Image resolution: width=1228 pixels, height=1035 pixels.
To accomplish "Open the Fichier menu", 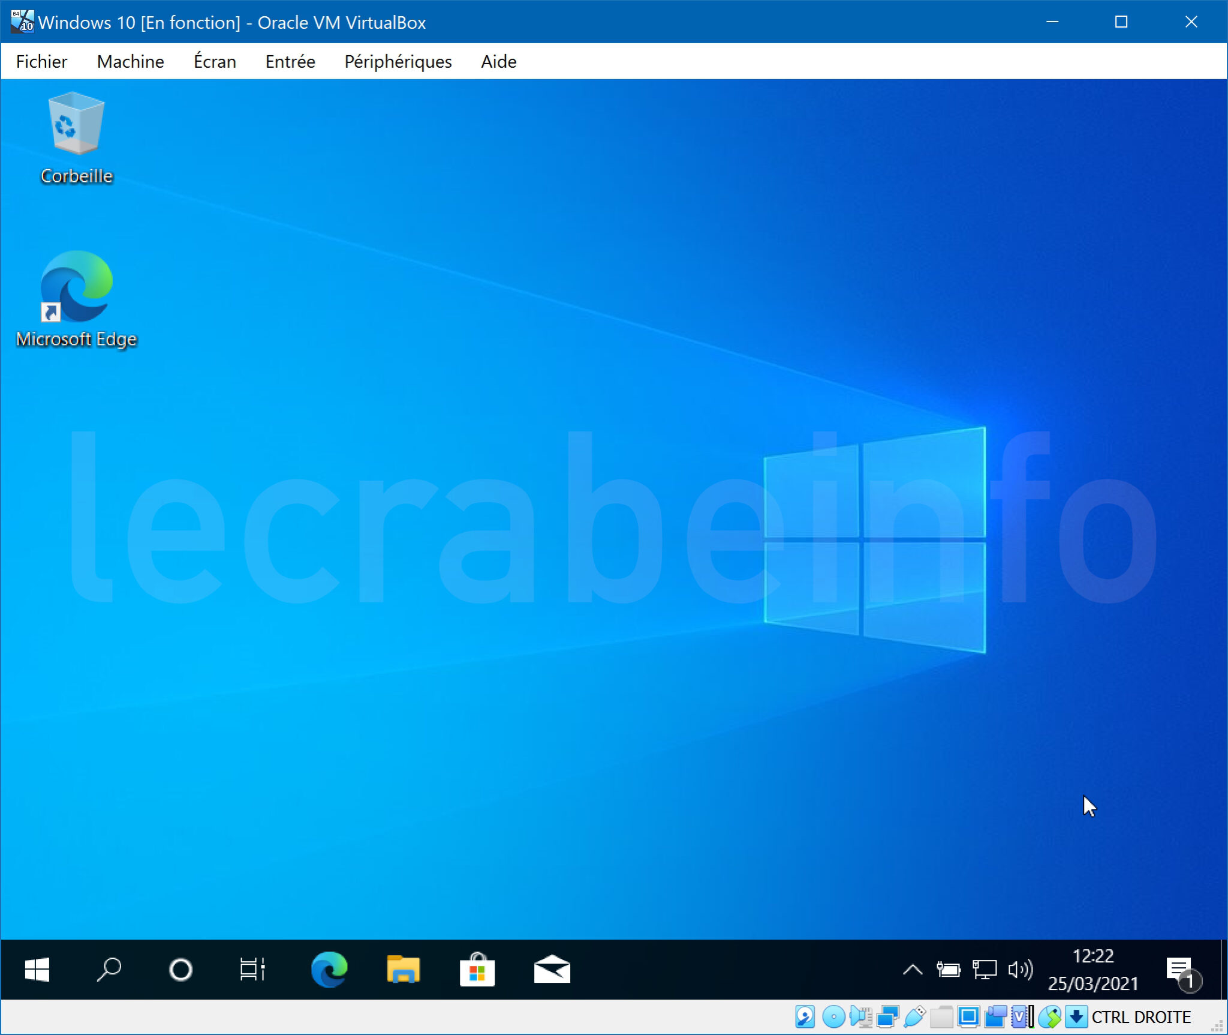I will click(x=41, y=61).
